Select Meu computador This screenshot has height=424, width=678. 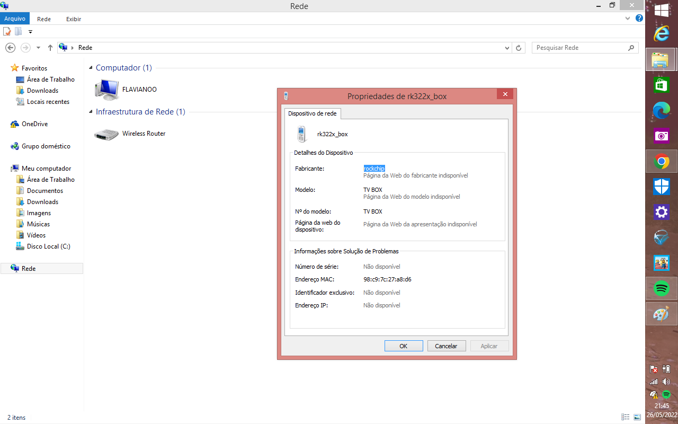pyautogui.click(x=46, y=169)
